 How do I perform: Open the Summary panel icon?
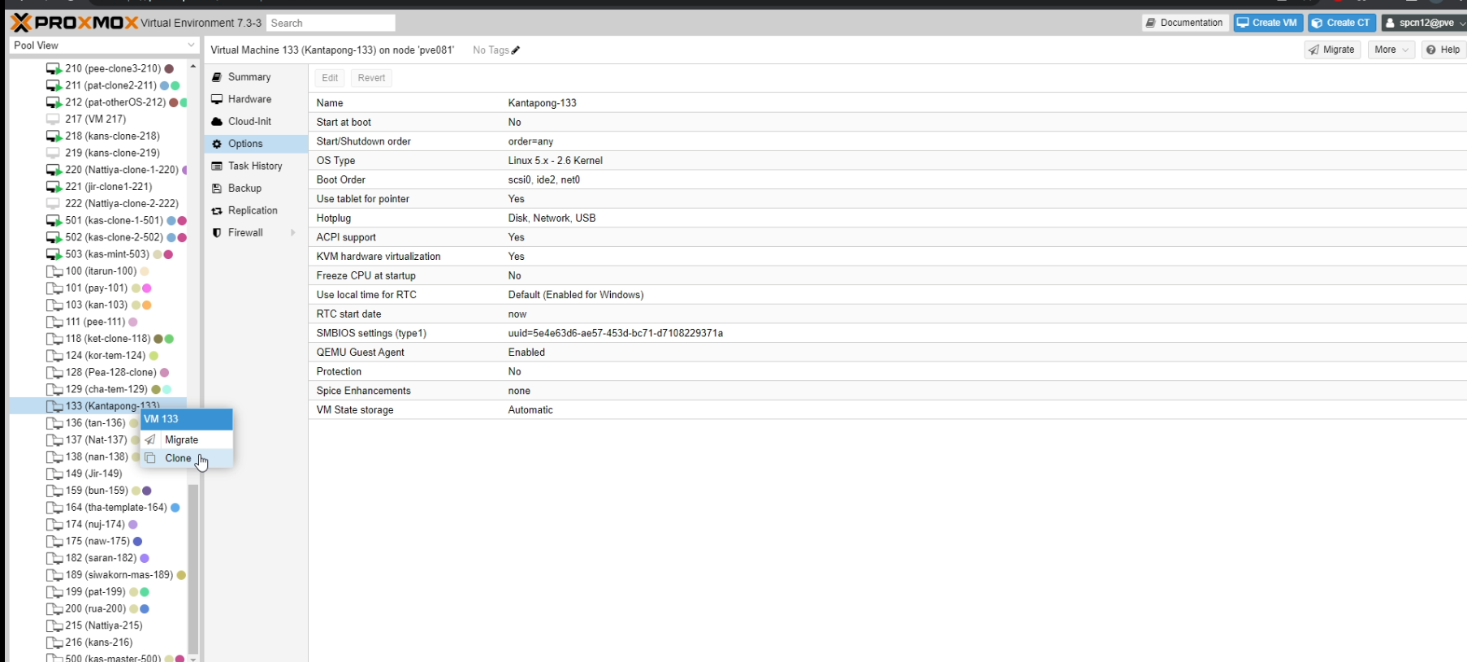(217, 77)
